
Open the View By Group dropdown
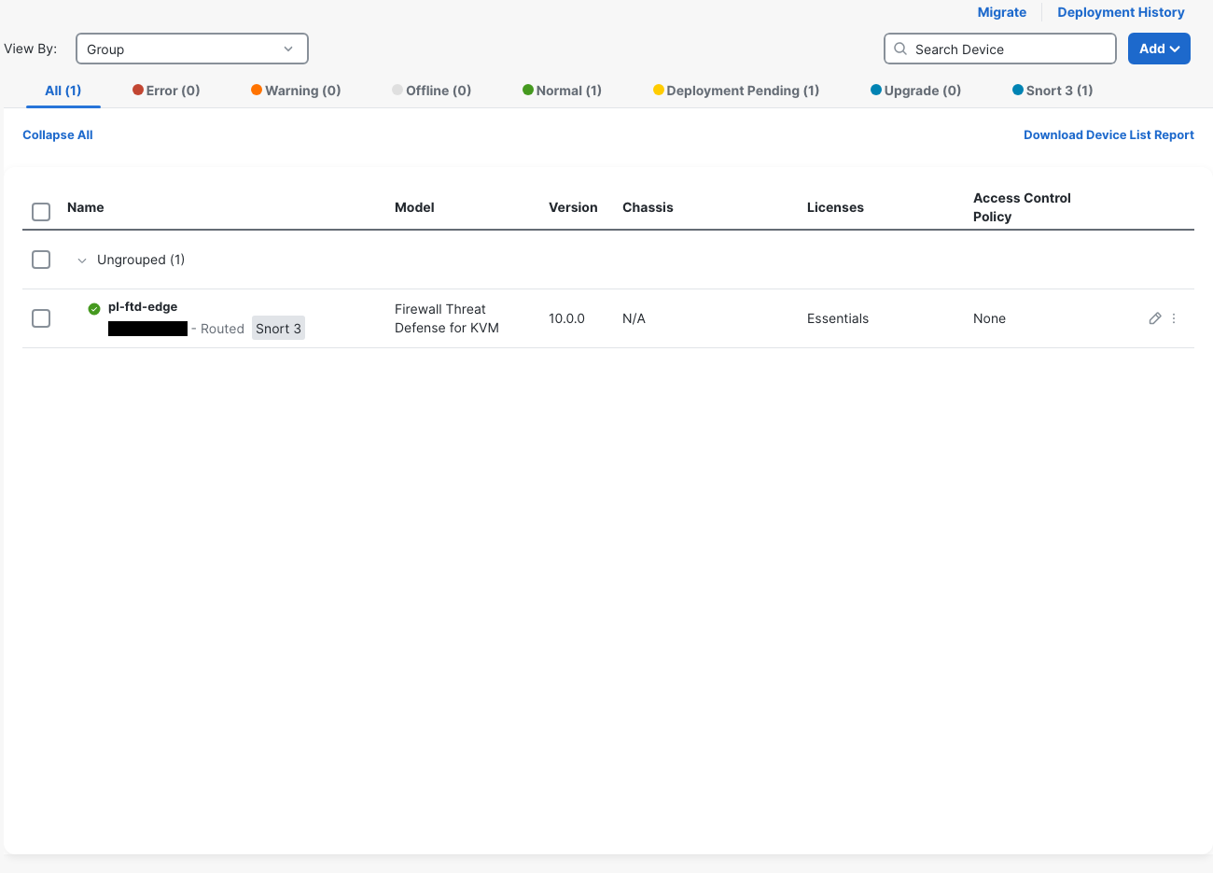pos(191,49)
